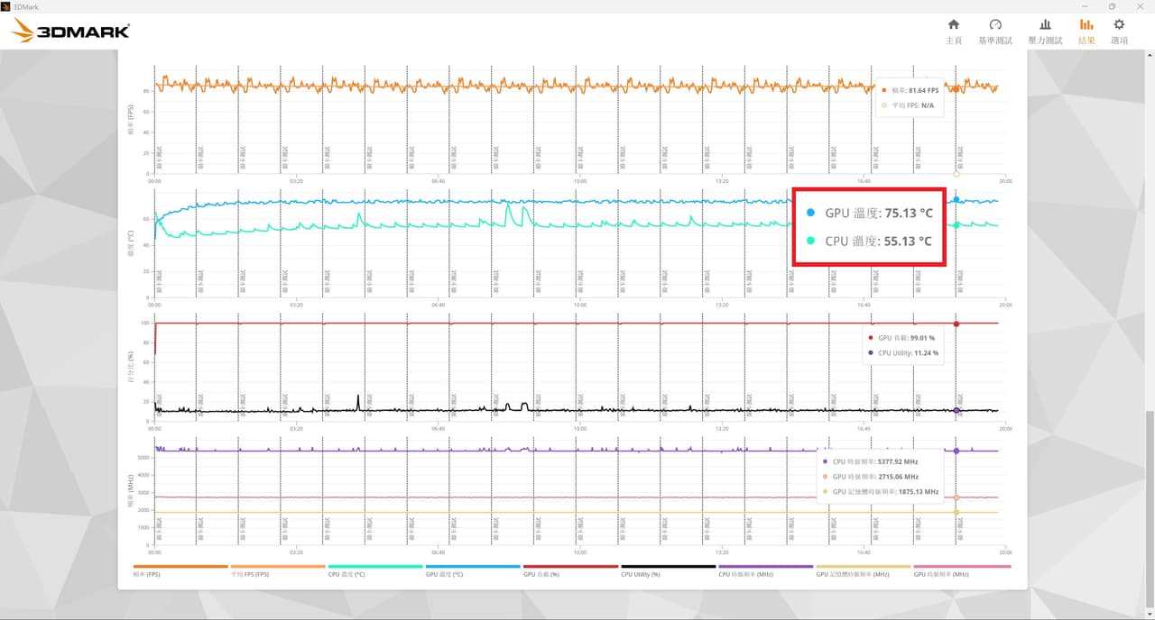Toggle the CPU 時脈頻率 (MHz) legend entry
Viewport: 1155px width, 620px height.
765,570
